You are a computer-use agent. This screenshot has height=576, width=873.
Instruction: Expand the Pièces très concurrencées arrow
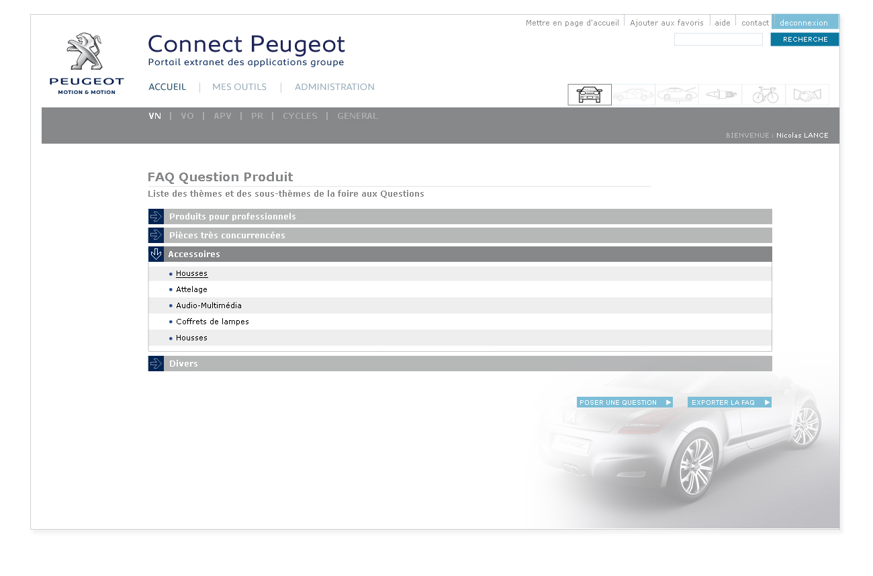tap(156, 236)
